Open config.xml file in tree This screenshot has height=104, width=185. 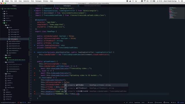pyautogui.click(x=8, y=99)
